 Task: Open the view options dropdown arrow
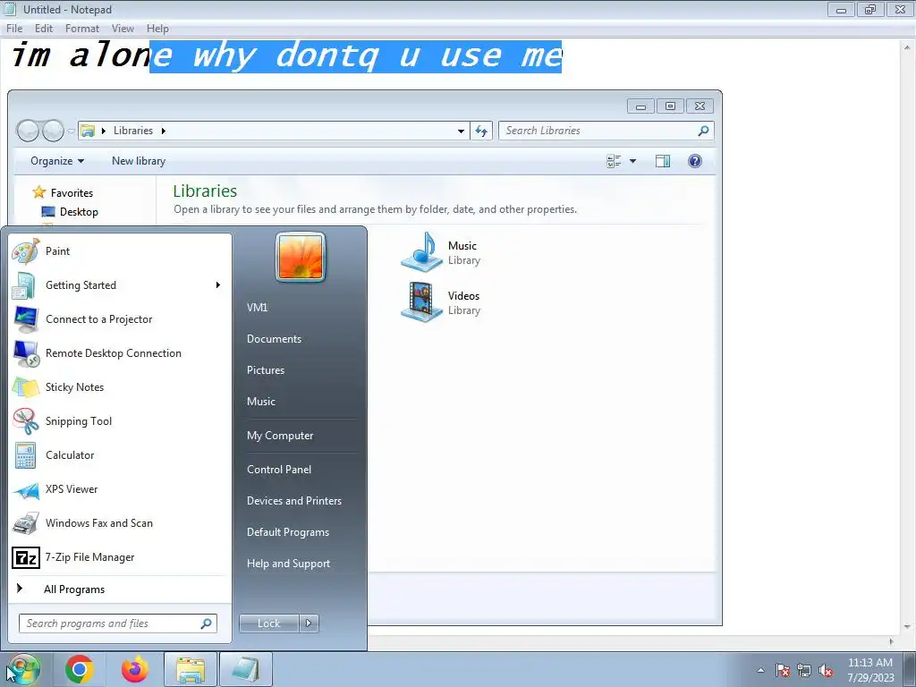click(x=632, y=161)
